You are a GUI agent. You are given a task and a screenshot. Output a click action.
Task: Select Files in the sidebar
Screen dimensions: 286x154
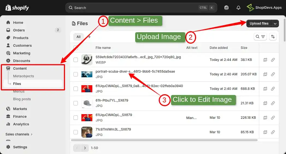[x=33, y=84]
